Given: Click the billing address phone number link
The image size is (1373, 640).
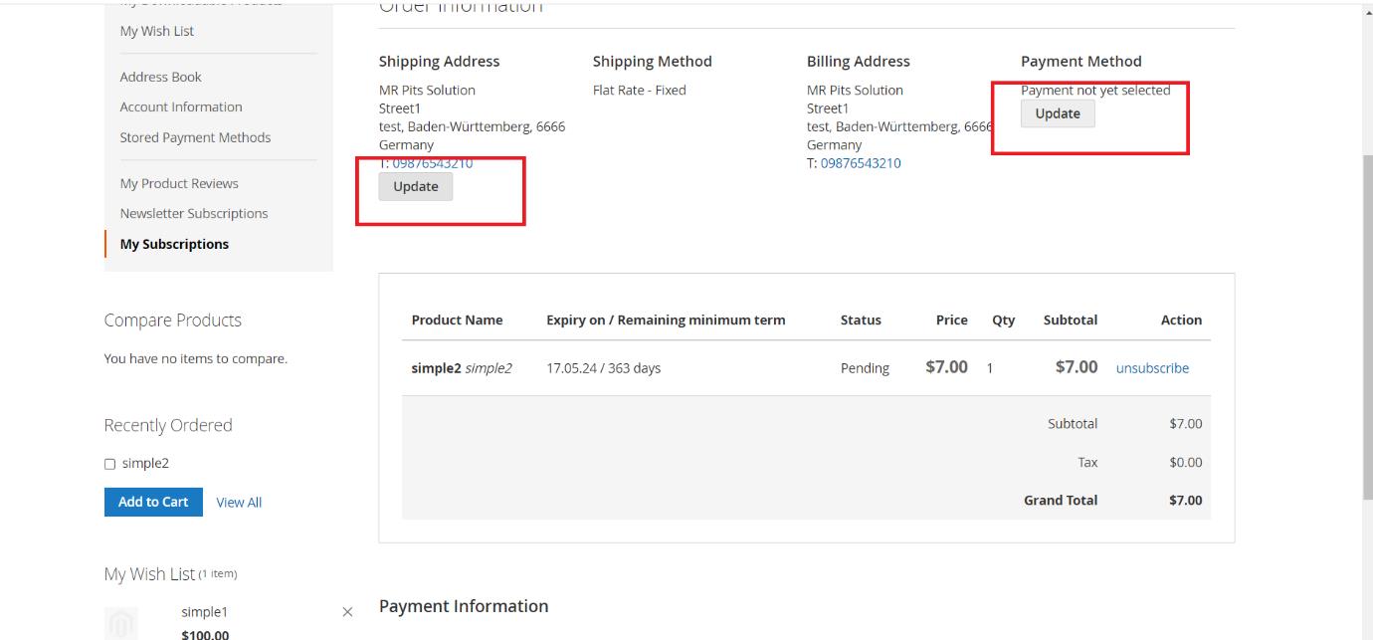Looking at the screenshot, I should pos(861,163).
